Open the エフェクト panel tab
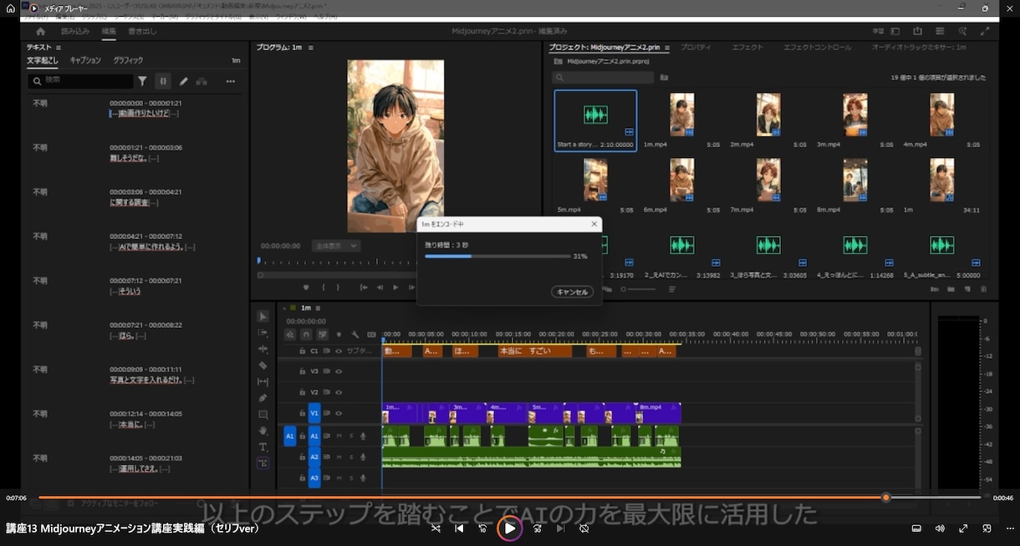The height and width of the screenshot is (546, 1020). tap(747, 48)
